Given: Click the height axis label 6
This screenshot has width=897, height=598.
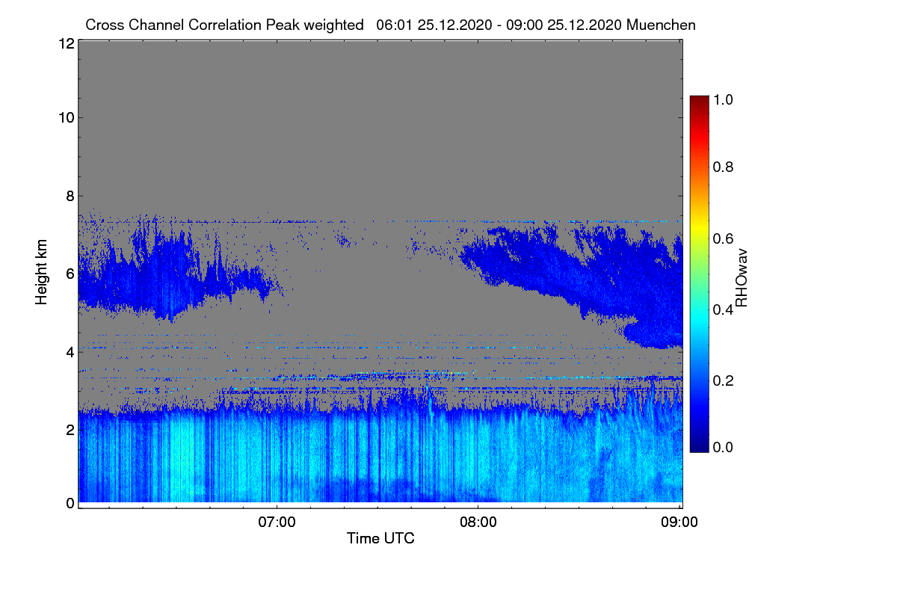Looking at the screenshot, I should click(70, 274).
